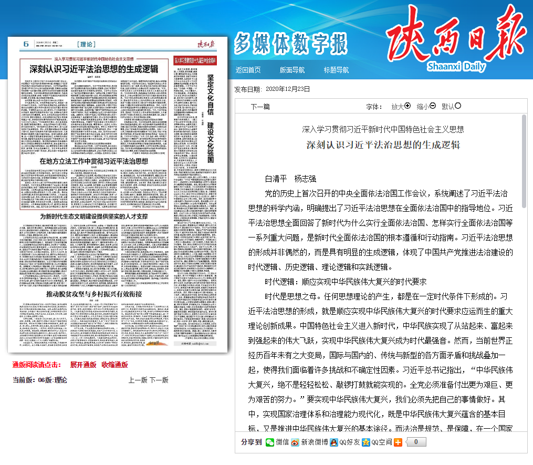Viewport: 533px width, 465px height.
Task: Click the 通版阅读请点击 red label
Action: [x=37, y=365]
